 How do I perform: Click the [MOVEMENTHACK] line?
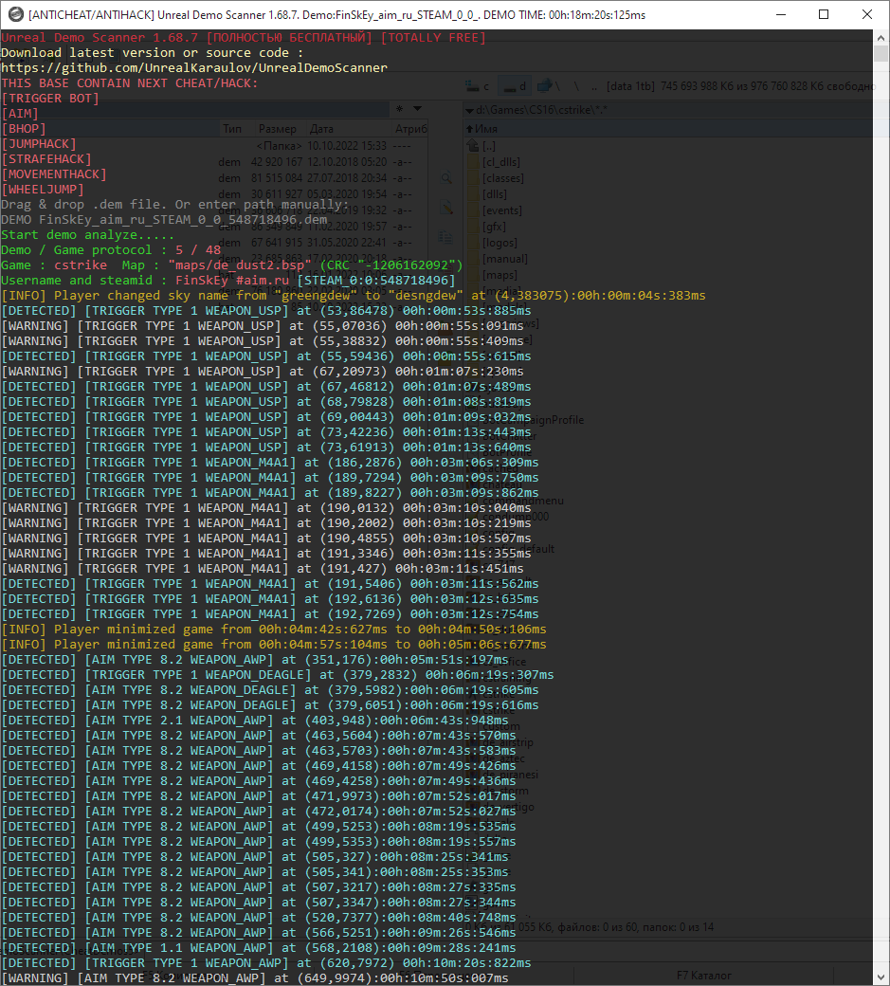pos(54,173)
